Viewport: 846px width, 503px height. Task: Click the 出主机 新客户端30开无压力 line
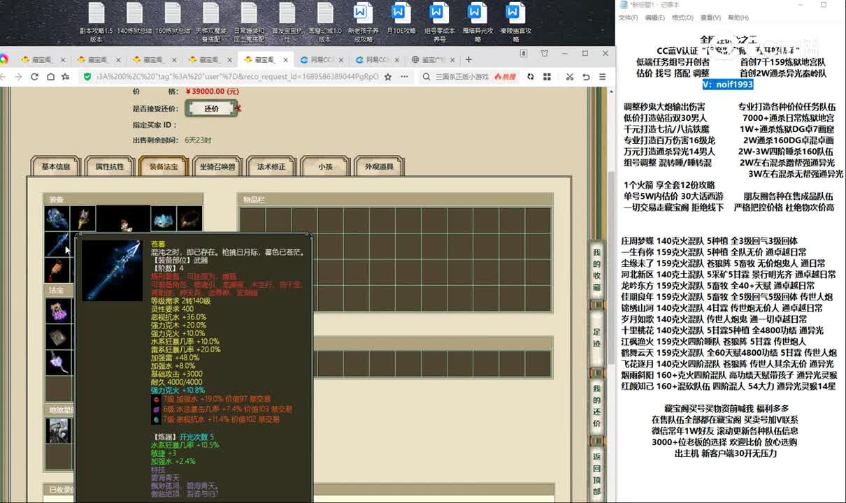pos(726,453)
